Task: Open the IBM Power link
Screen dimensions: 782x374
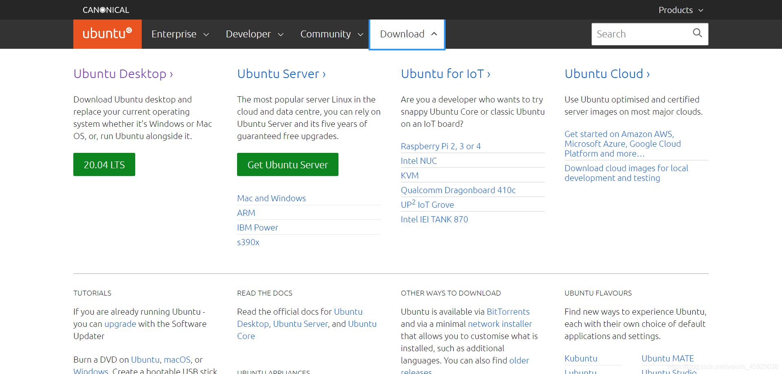Action: point(257,228)
